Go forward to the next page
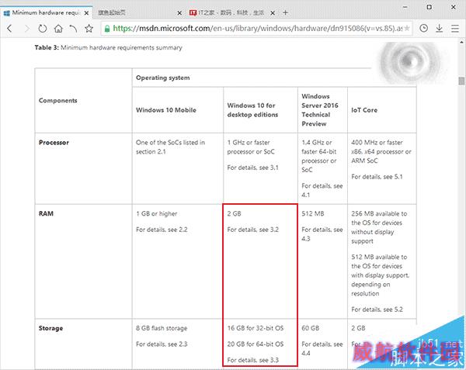The image size is (466, 370). tap(26, 29)
